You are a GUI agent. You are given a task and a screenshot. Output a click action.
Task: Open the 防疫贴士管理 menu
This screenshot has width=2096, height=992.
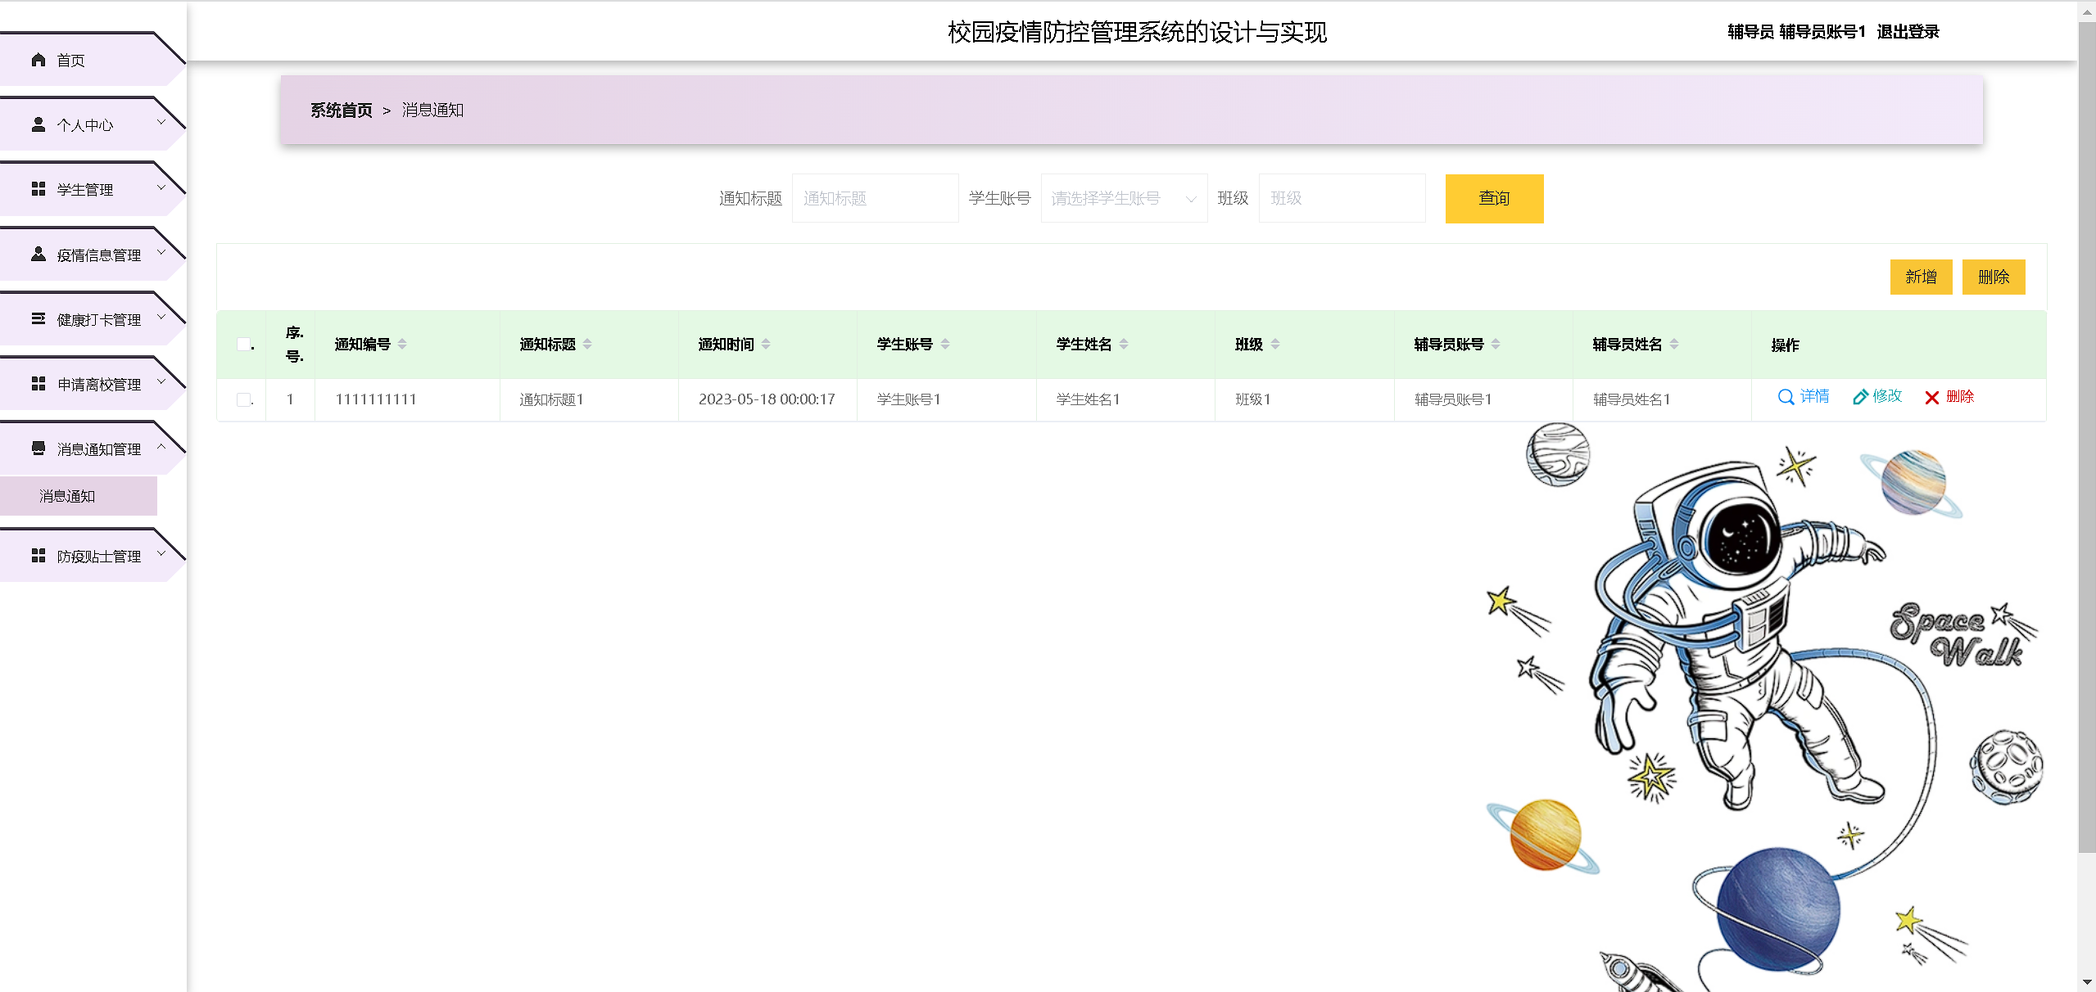pyautogui.click(x=98, y=557)
